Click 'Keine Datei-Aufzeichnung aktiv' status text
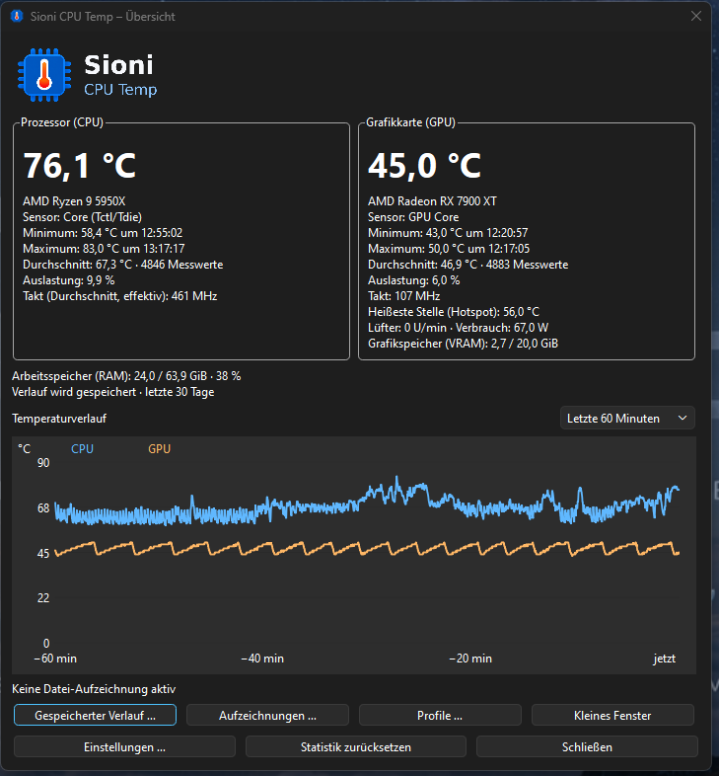Image resolution: width=719 pixels, height=776 pixels. (94, 689)
